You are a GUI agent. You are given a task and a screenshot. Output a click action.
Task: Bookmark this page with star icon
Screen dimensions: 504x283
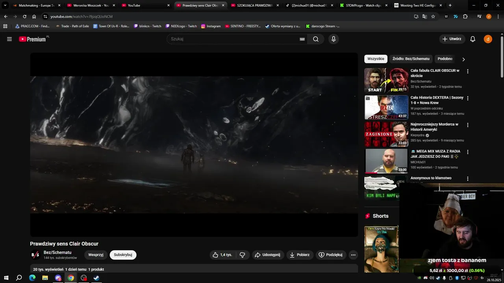(x=433, y=17)
